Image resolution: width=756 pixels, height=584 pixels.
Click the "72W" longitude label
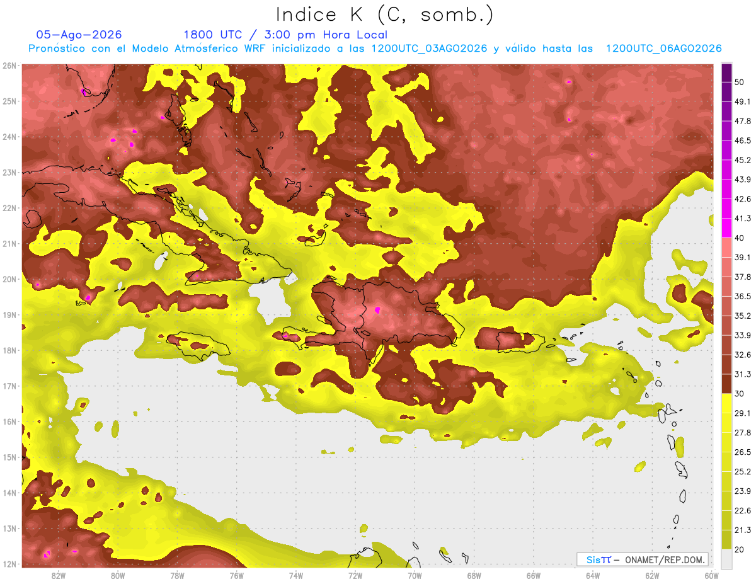[355, 575]
